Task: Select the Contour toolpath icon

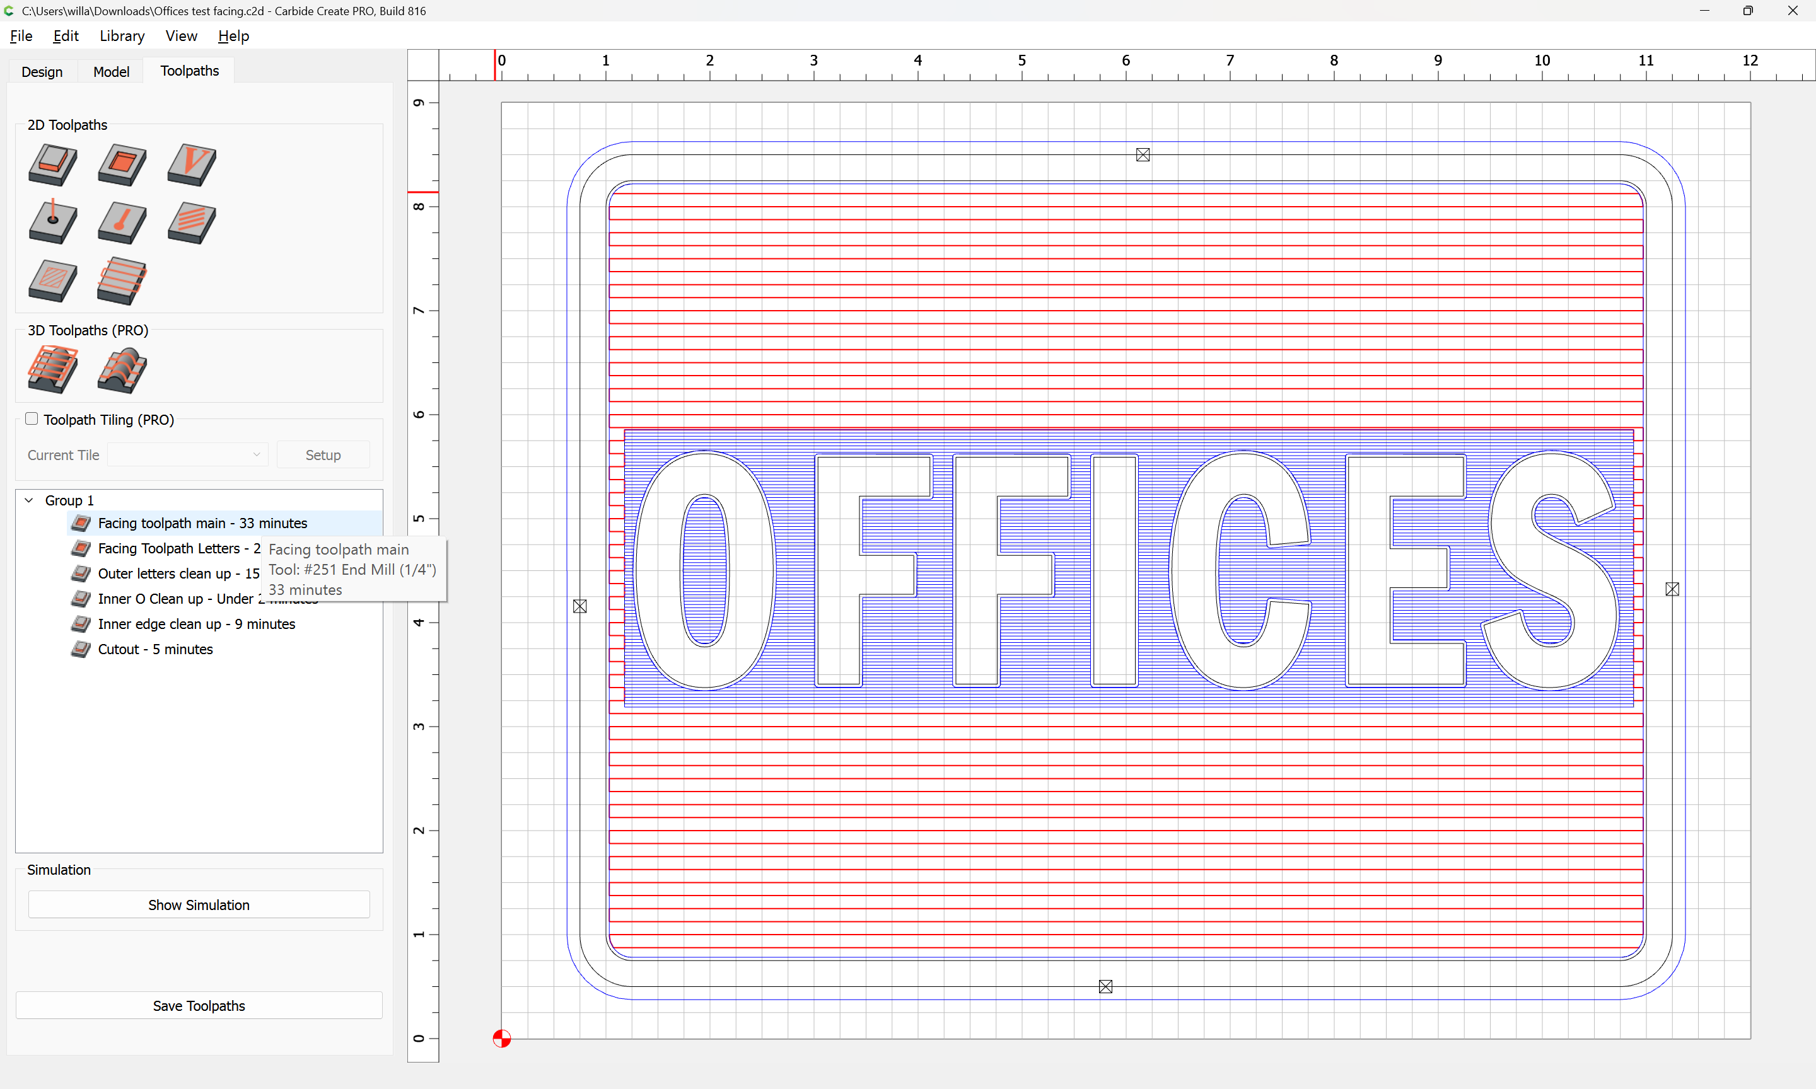Action: [x=52, y=164]
